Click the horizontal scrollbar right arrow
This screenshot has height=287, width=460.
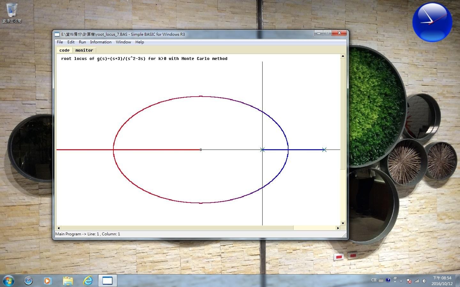click(338, 228)
